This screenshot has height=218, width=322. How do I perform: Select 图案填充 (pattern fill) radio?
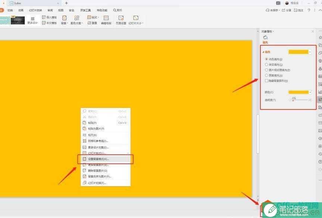point(266,75)
